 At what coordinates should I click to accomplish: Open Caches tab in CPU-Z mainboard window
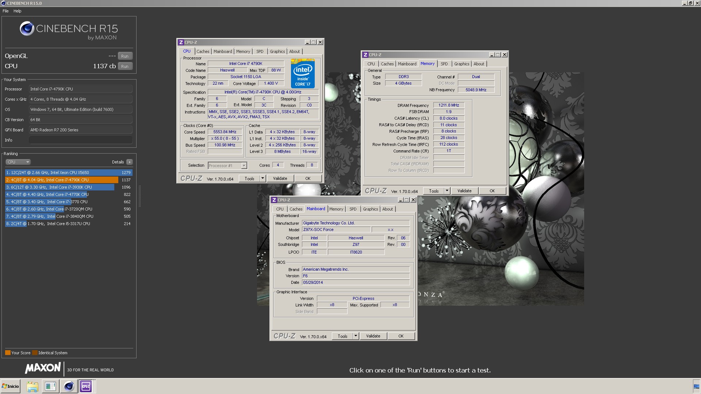296,209
